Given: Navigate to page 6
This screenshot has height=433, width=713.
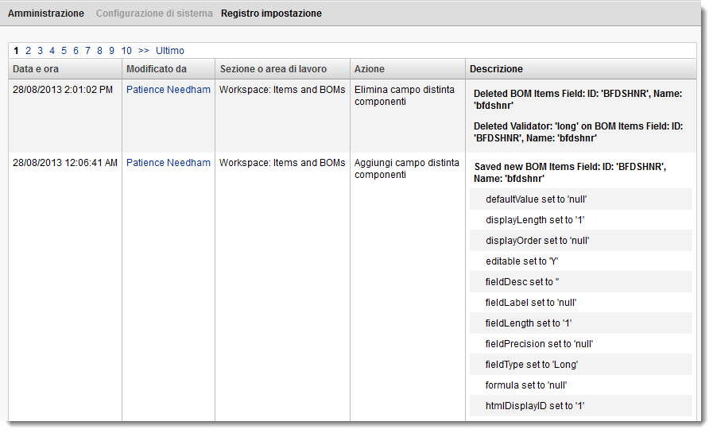Looking at the screenshot, I should click(76, 51).
